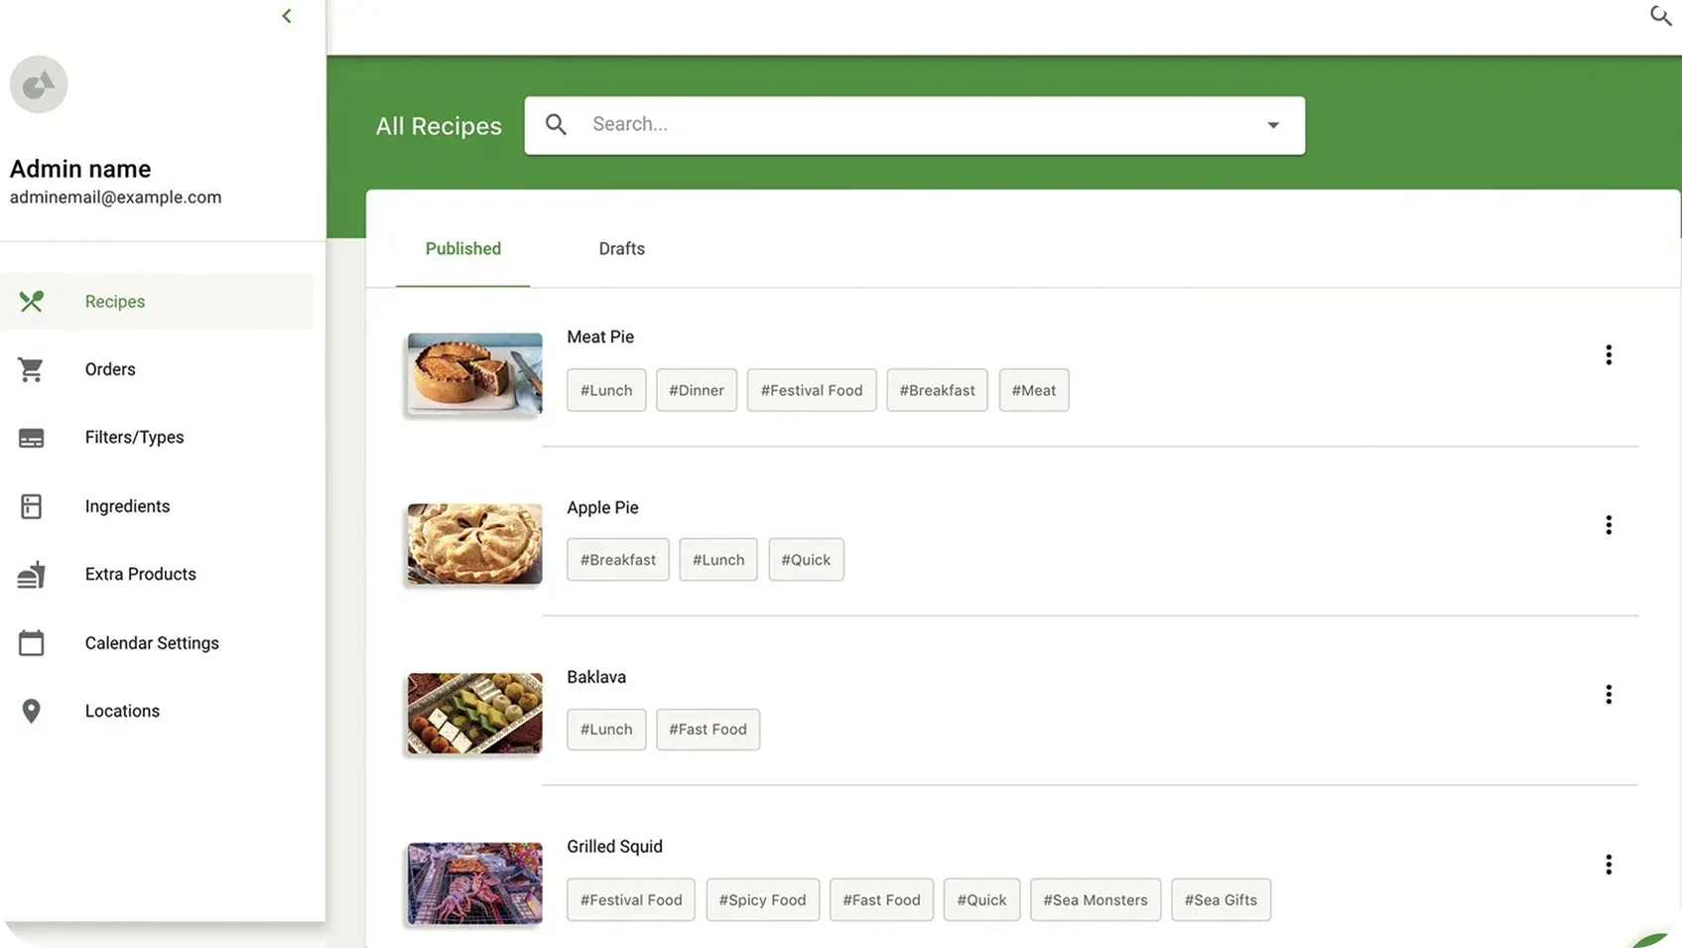Click the Extra Products fast food icon
The height and width of the screenshot is (948, 1682).
click(31, 575)
